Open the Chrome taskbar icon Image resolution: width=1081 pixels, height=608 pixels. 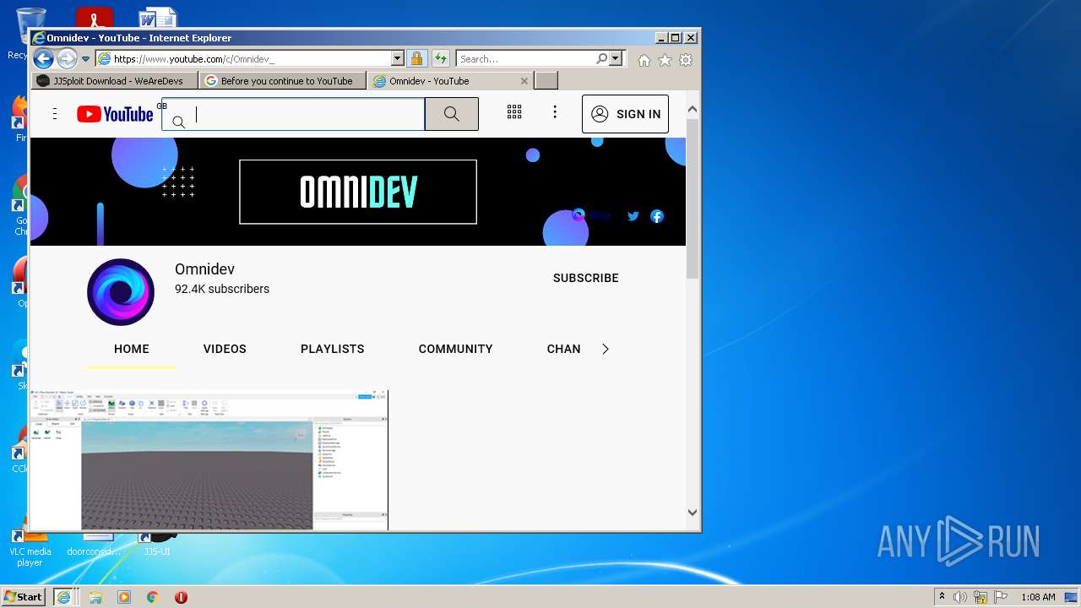[153, 597]
